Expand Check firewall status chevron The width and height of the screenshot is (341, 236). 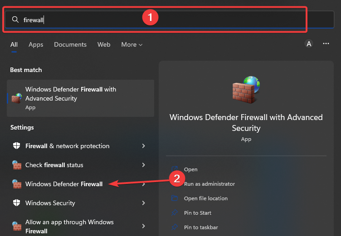(x=143, y=165)
